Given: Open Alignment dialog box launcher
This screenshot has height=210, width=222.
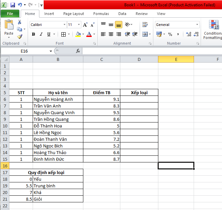Looking at the screenshot, I should [x=150, y=44].
